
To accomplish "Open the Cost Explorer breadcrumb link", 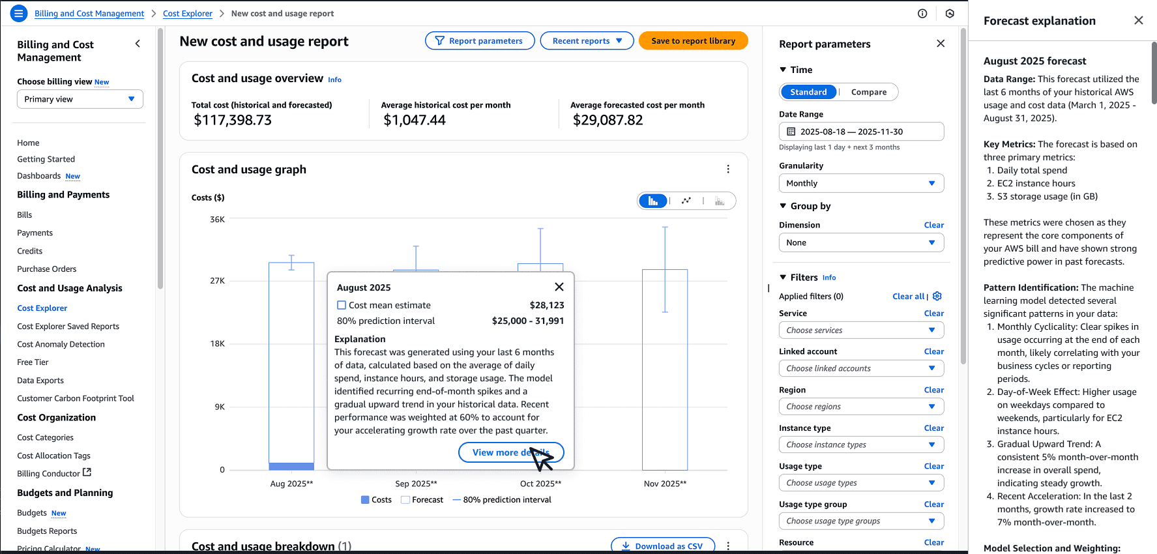I will point(188,13).
